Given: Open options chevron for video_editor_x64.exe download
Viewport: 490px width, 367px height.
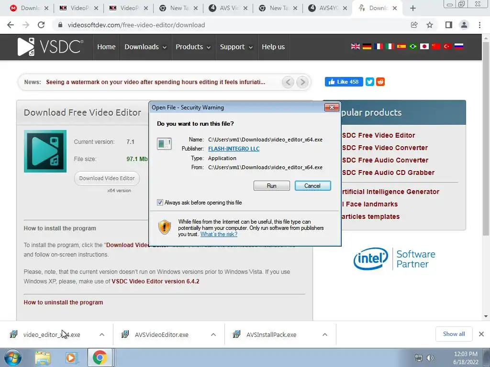Looking at the screenshot, I should tap(102, 335).
